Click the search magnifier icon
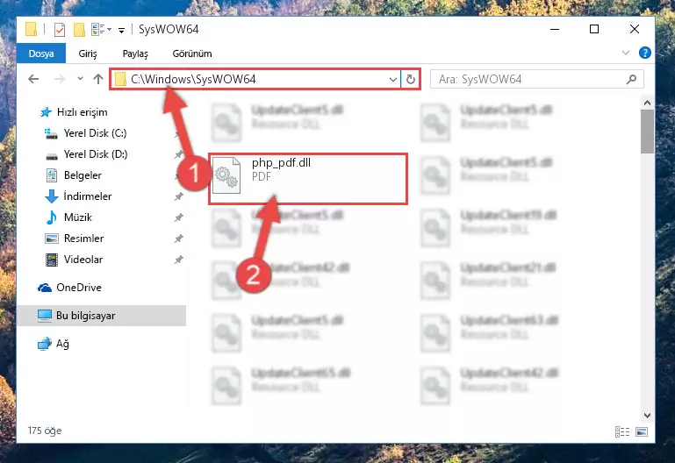 coord(631,79)
